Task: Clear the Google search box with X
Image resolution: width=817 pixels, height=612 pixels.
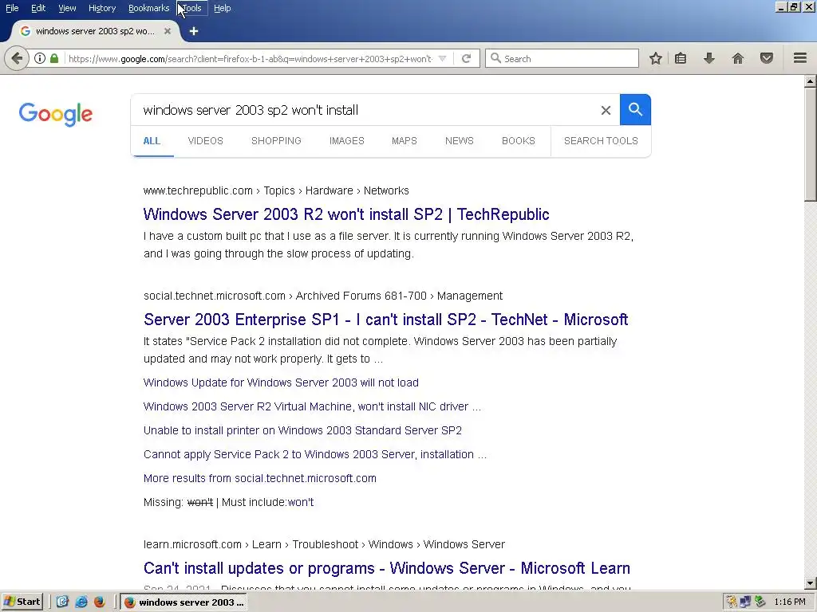Action: pos(606,110)
